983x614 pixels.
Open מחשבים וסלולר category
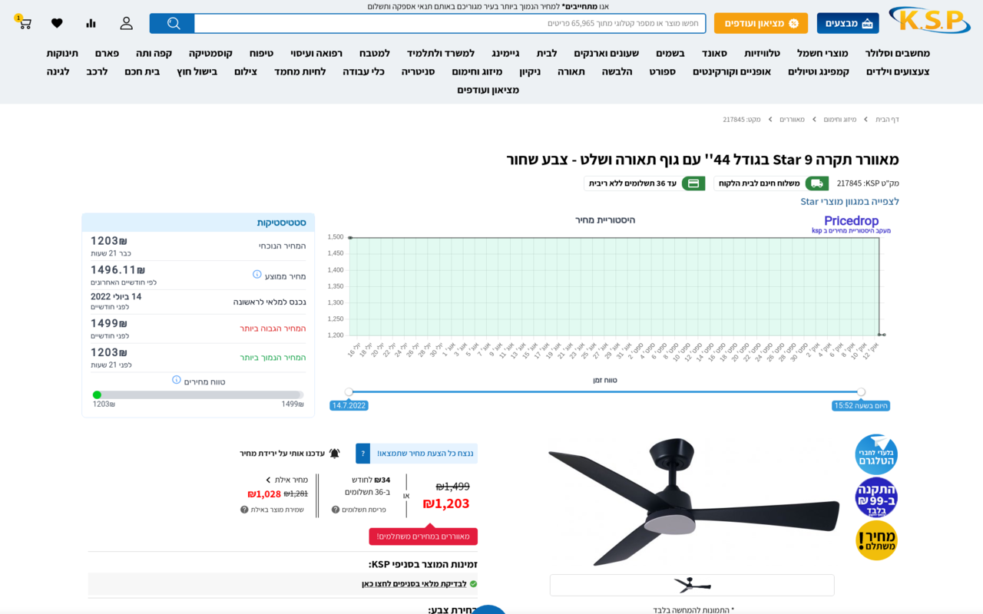[898, 53]
